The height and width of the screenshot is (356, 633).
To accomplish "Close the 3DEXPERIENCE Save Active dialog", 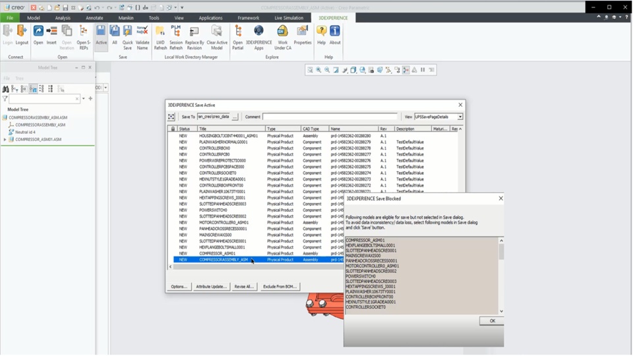I will 460,105.
